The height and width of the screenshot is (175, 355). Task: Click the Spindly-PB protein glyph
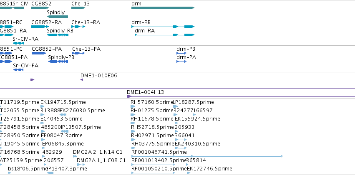(58, 62)
